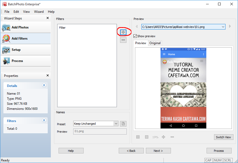Collapse the Details section
This screenshot has height=163, width=238.
click(x=44, y=85)
